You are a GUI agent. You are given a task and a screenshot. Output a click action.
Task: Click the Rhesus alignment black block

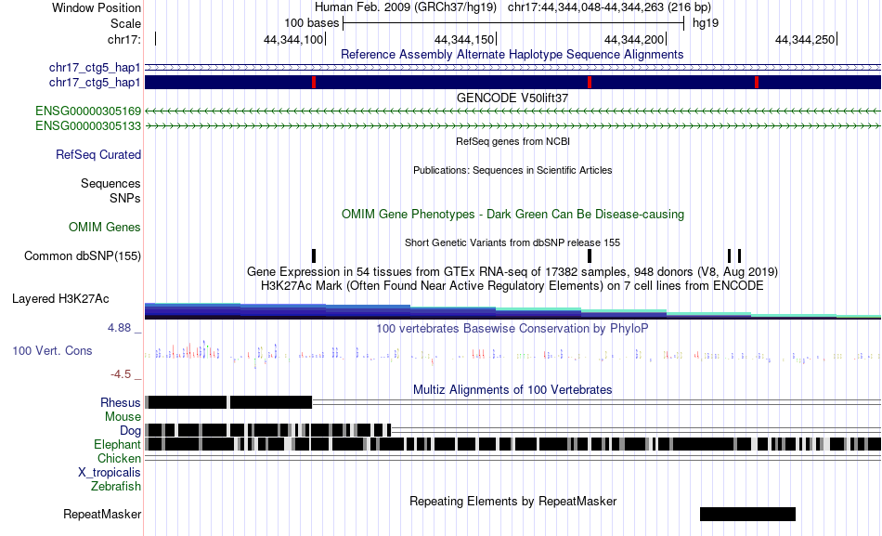click(229, 402)
